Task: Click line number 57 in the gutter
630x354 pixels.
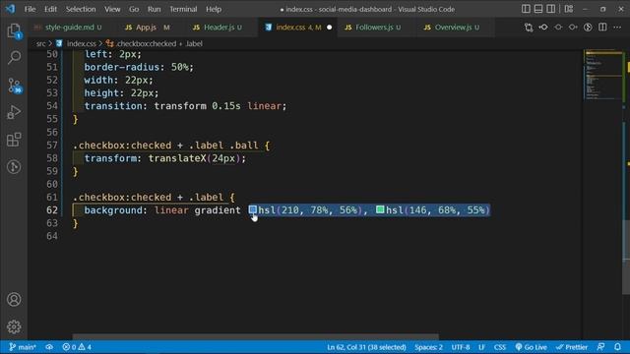Action: tap(52, 145)
